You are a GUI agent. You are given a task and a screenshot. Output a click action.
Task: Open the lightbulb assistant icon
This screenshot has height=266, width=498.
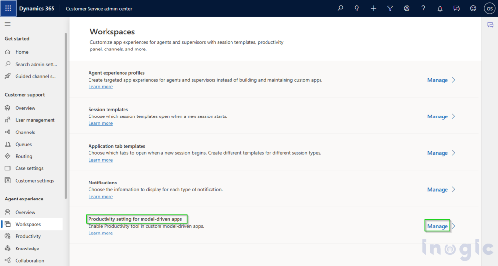356,8
